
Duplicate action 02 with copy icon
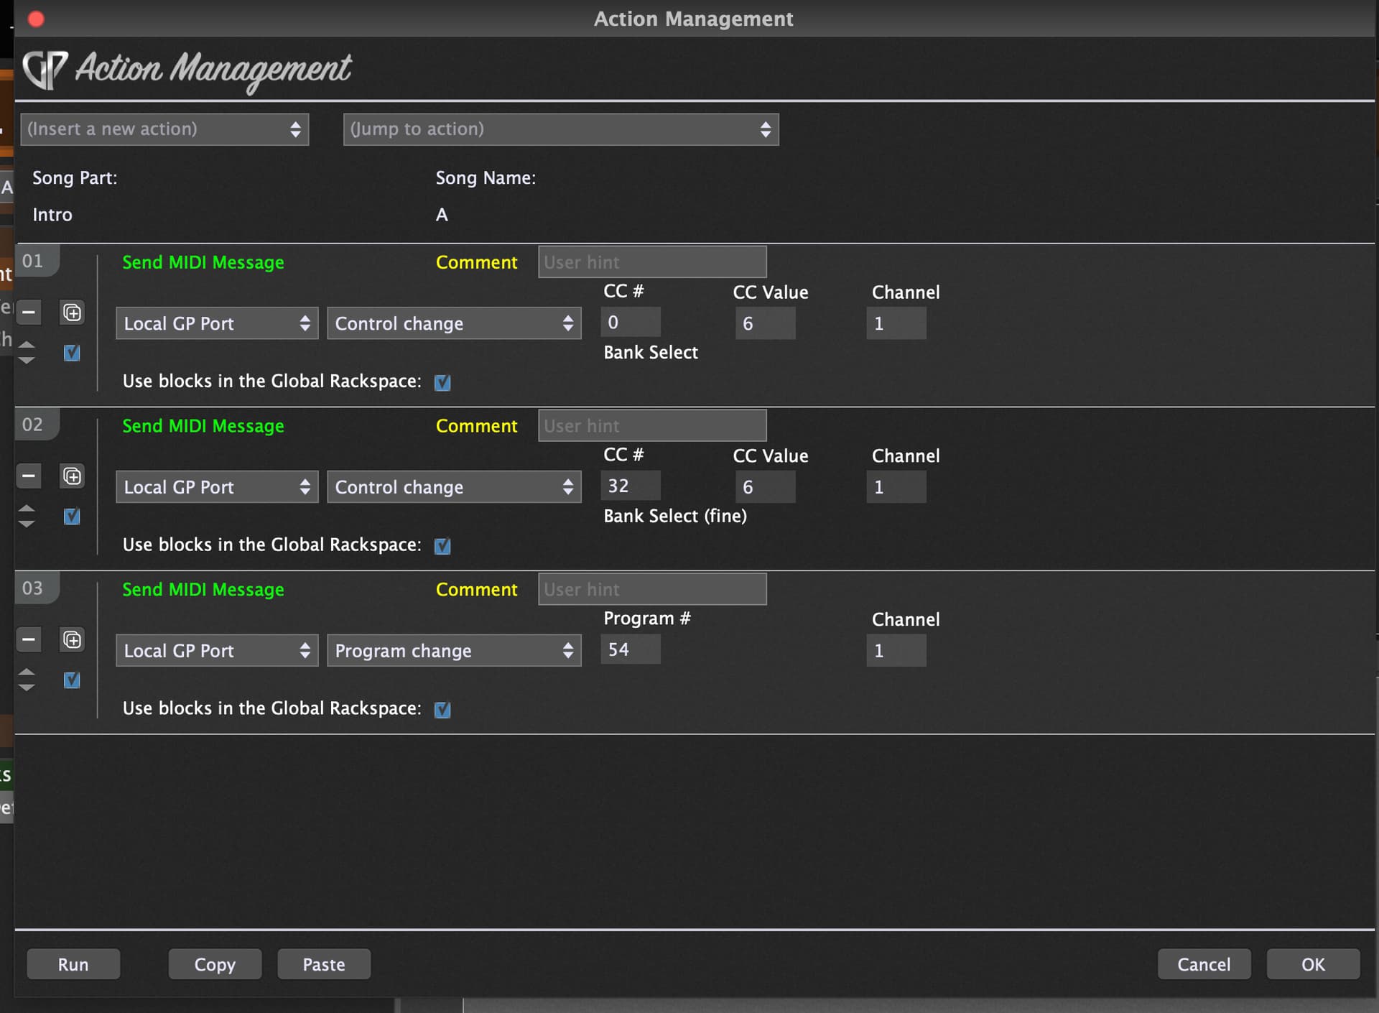click(x=73, y=476)
